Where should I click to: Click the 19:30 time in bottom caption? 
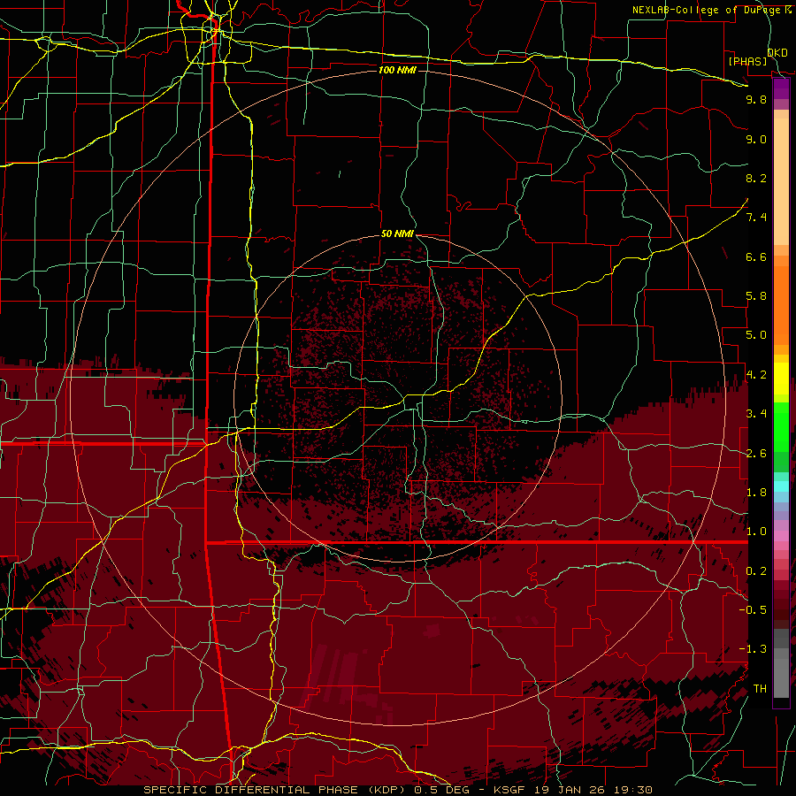tap(631, 790)
